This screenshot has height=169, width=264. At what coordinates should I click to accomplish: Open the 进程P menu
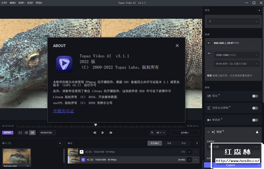tap(30, 3)
